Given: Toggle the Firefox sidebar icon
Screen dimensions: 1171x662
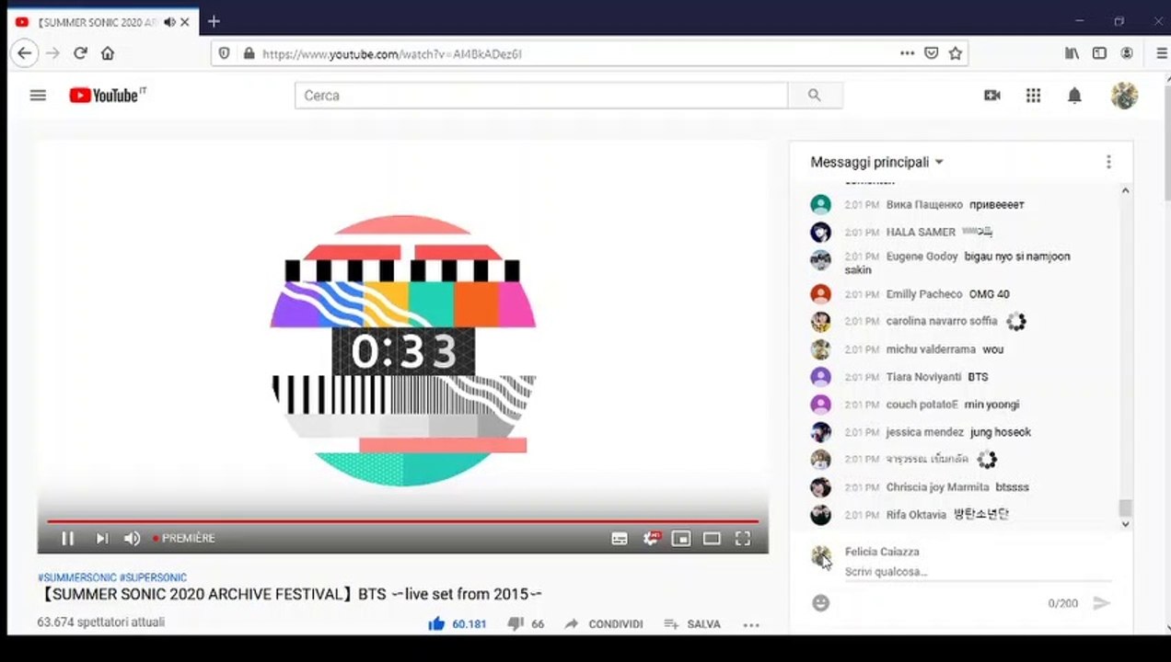Looking at the screenshot, I should (1099, 53).
